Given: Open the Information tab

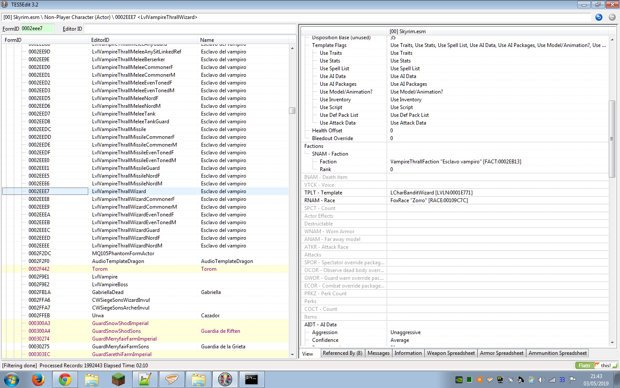Looking at the screenshot, I should (408, 353).
